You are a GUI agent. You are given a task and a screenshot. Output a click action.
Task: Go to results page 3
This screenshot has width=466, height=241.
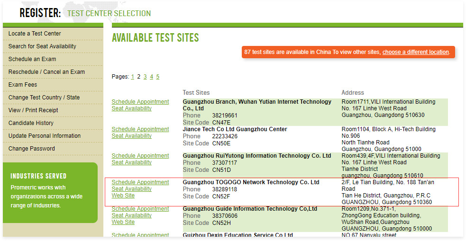pyautogui.click(x=145, y=77)
